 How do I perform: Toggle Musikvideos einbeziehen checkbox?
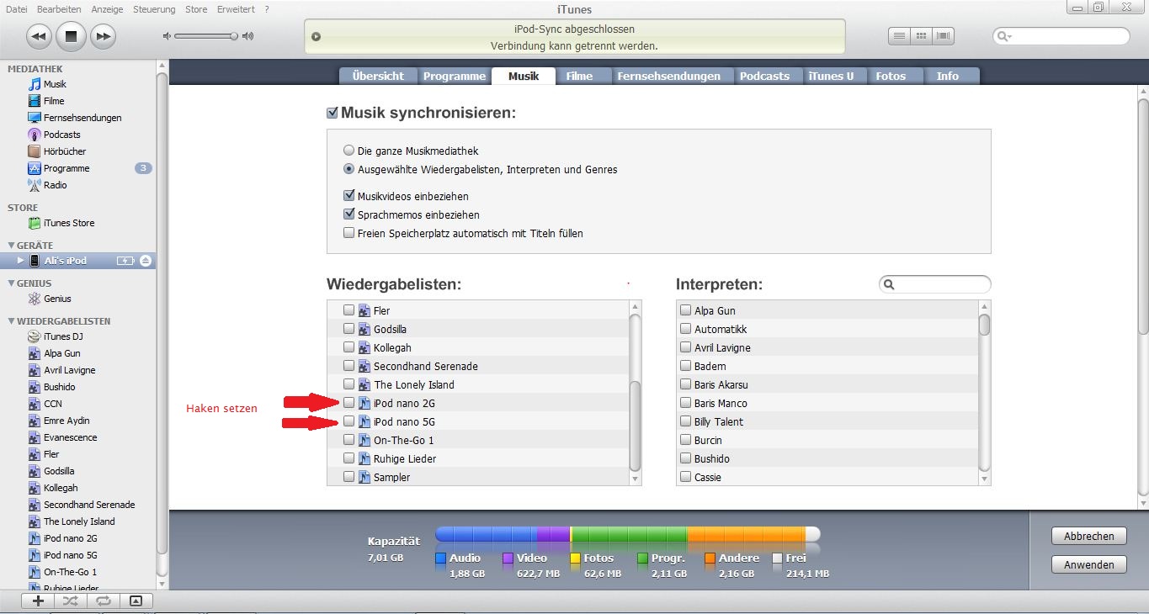(x=348, y=196)
